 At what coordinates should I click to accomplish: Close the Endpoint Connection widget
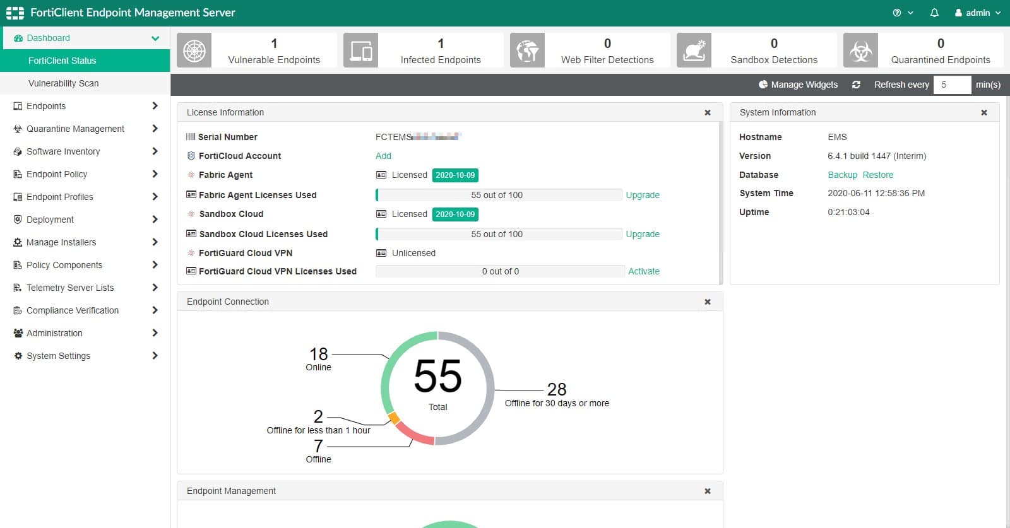coord(708,302)
